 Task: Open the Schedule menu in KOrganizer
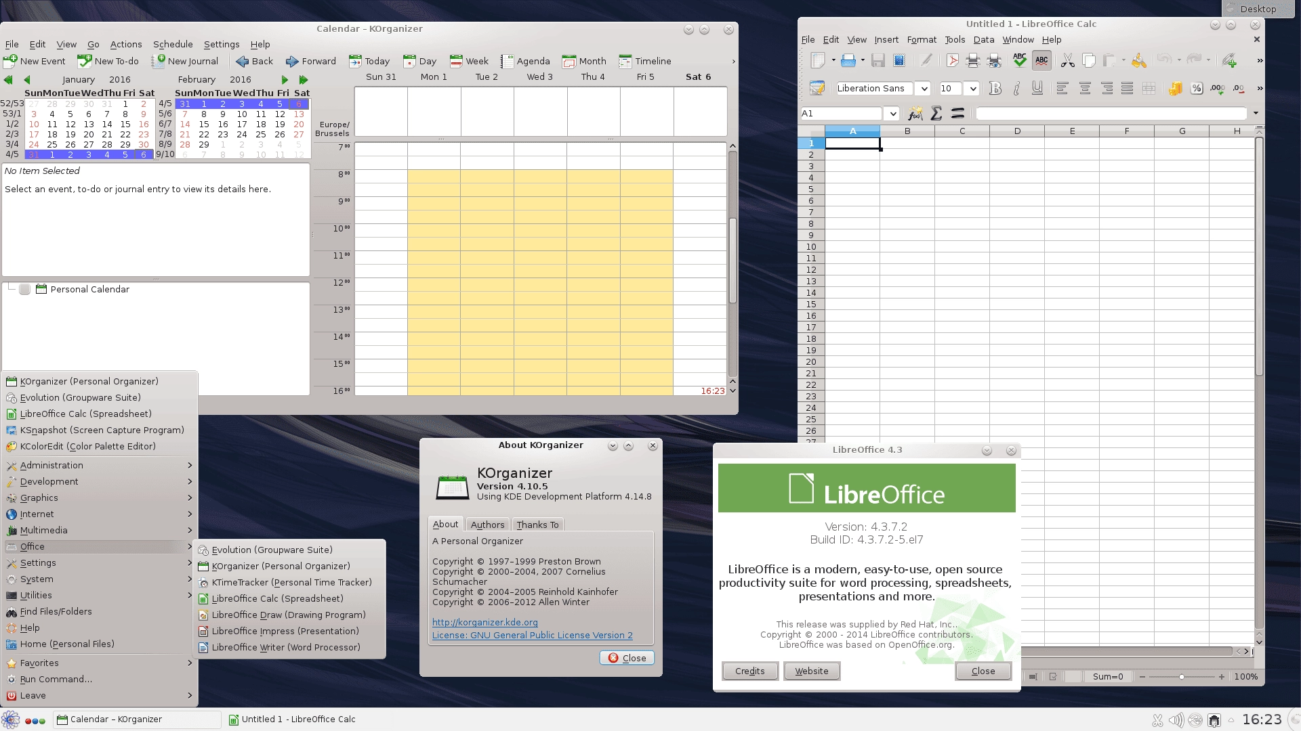click(173, 45)
